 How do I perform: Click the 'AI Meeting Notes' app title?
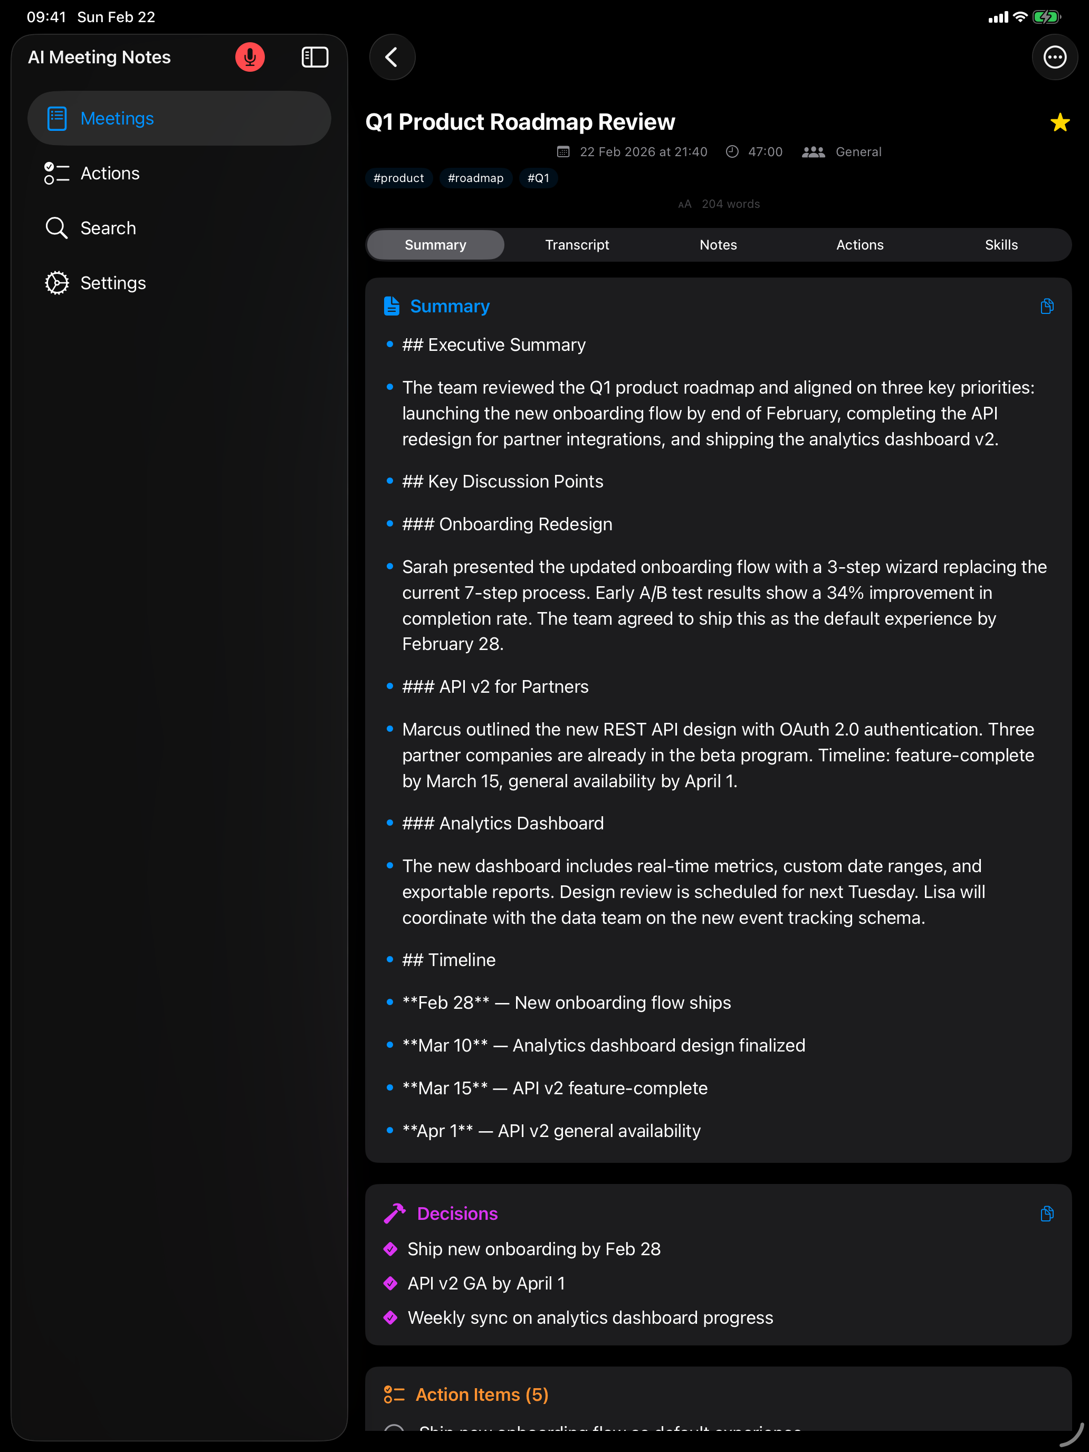[99, 57]
